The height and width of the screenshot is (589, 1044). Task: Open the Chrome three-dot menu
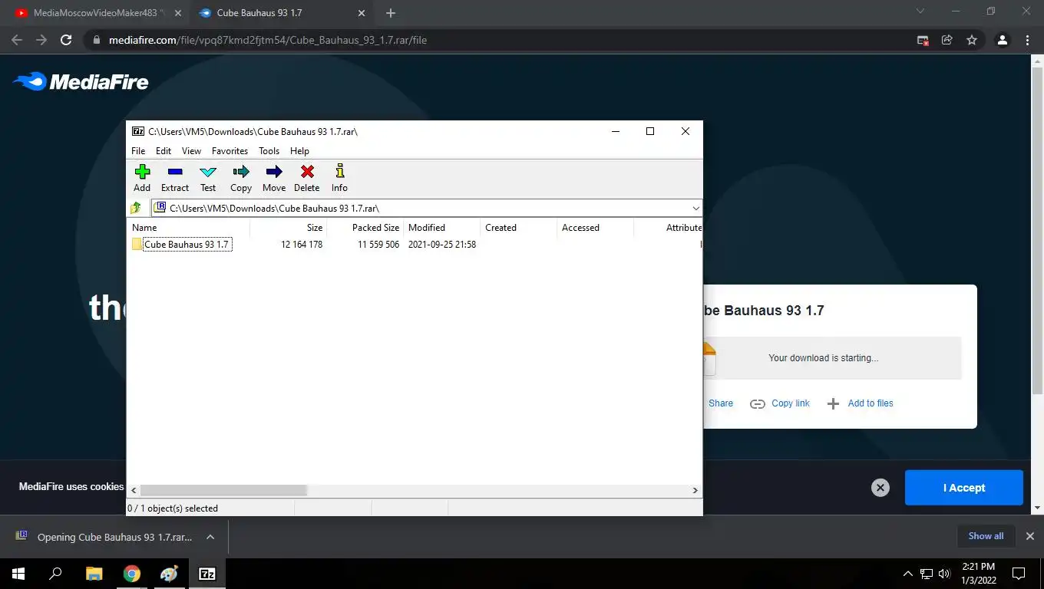point(1027,40)
